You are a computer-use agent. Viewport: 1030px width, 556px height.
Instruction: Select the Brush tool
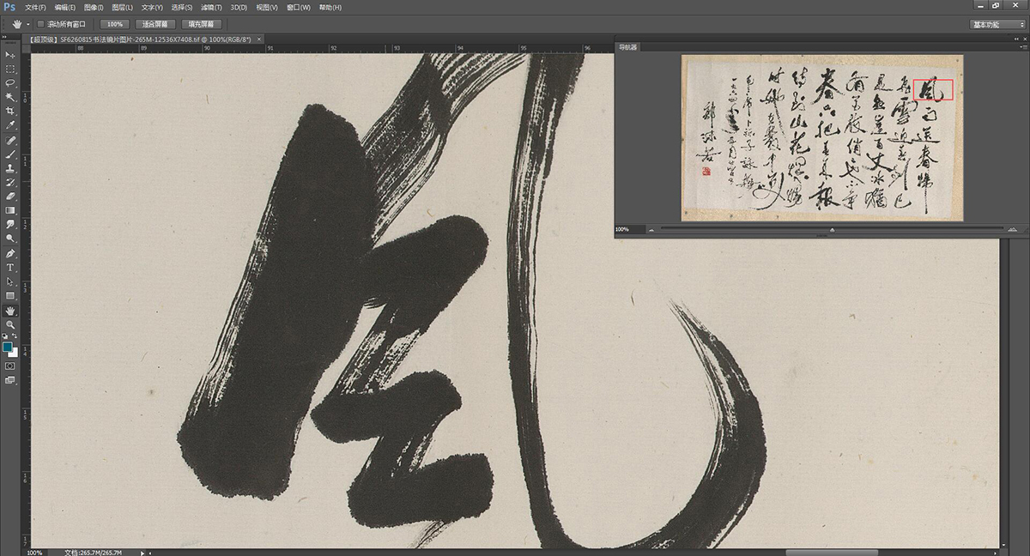(x=10, y=154)
